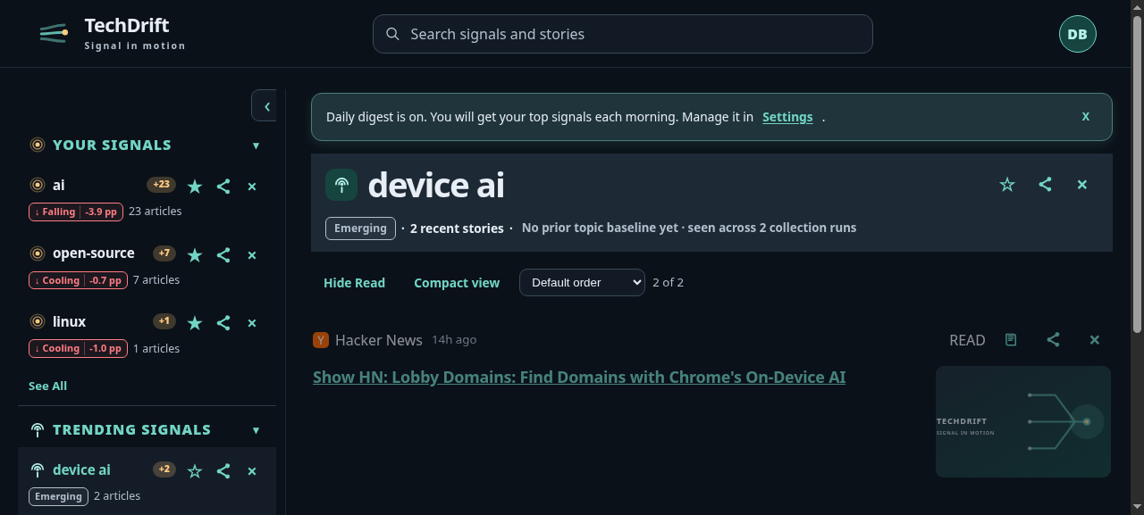
Task: Open Settings link in digest banner
Action: pos(787,117)
